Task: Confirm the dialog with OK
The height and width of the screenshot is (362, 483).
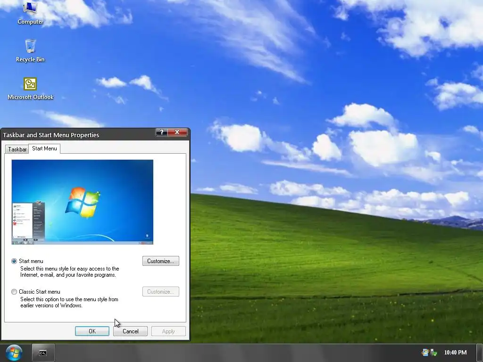Action: 92,331
